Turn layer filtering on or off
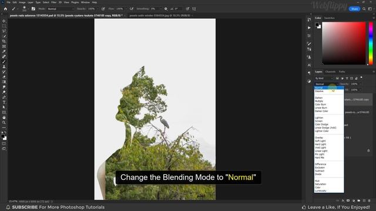376x211 pixels. [x=361, y=77]
